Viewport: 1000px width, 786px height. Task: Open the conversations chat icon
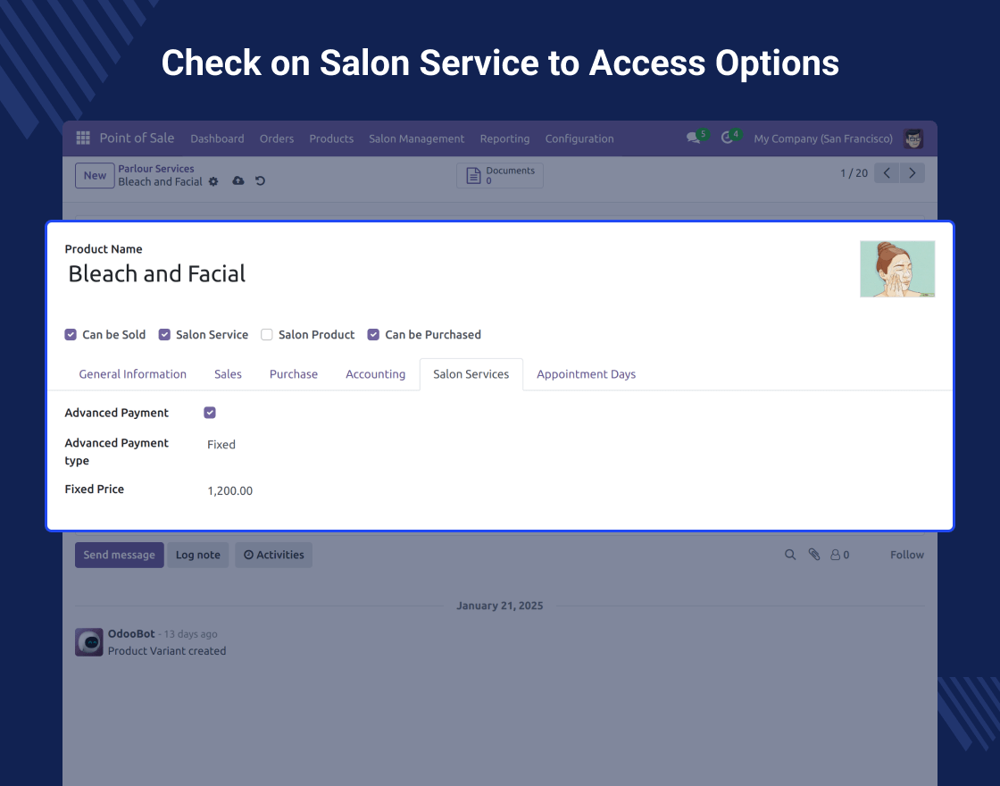tap(693, 138)
